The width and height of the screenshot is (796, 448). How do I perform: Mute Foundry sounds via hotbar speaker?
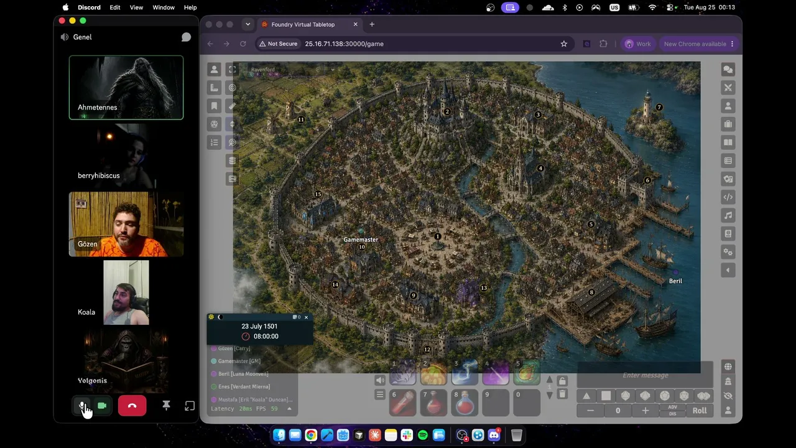(380, 380)
